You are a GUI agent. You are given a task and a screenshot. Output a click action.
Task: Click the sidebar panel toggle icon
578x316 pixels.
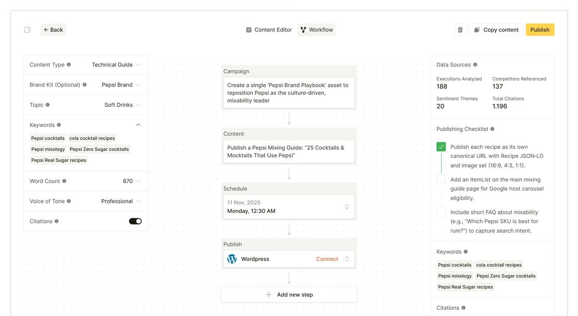(x=27, y=30)
